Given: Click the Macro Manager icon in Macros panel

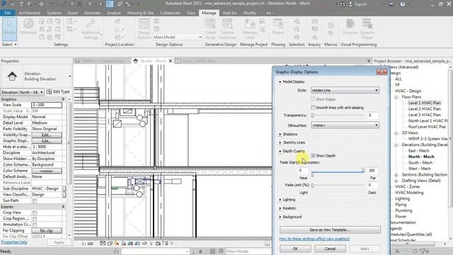Looking at the screenshot, I should [331, 25].
